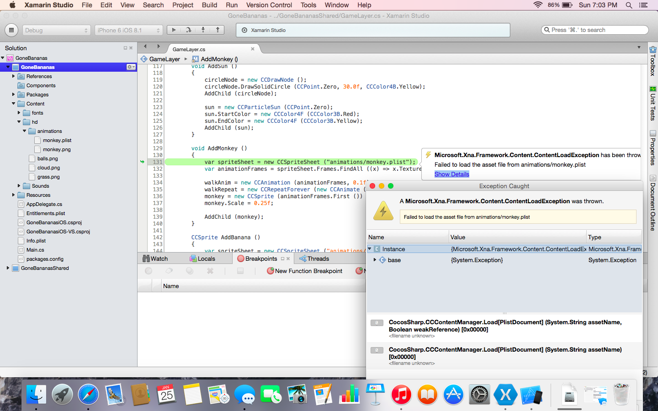This screenshot has width=658, height=411.
Task: Open the Debug configuration dropdown
Action: tap(56, 30)
